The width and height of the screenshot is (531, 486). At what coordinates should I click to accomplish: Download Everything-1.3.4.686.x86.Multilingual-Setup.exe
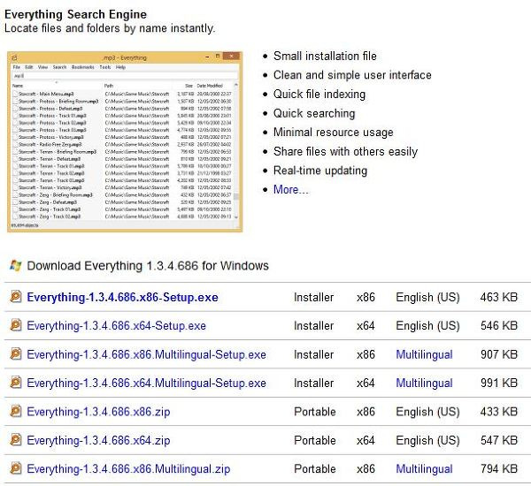pos(146,354)
